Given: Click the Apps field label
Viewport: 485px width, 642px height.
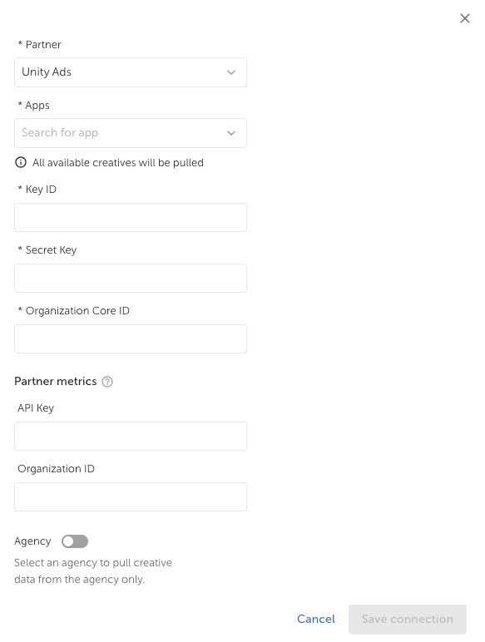Looking at the screenshot, I should click(x=33, y=106).
